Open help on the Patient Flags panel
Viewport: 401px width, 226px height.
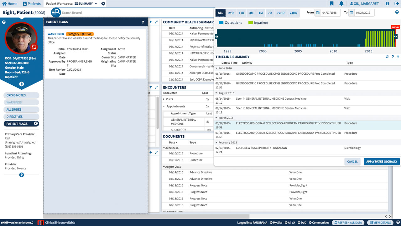pyautogui.click(x=143, y=22)
